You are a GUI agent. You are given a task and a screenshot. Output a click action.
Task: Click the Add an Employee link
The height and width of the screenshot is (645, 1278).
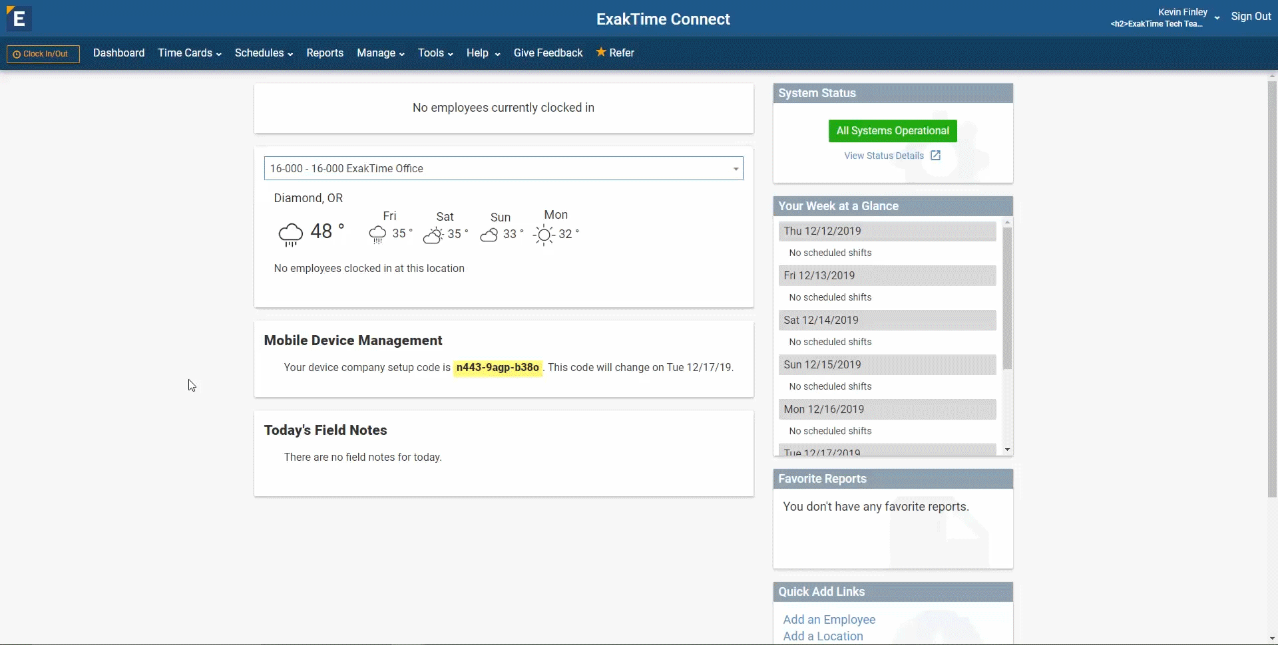click(x=829, y=619)
